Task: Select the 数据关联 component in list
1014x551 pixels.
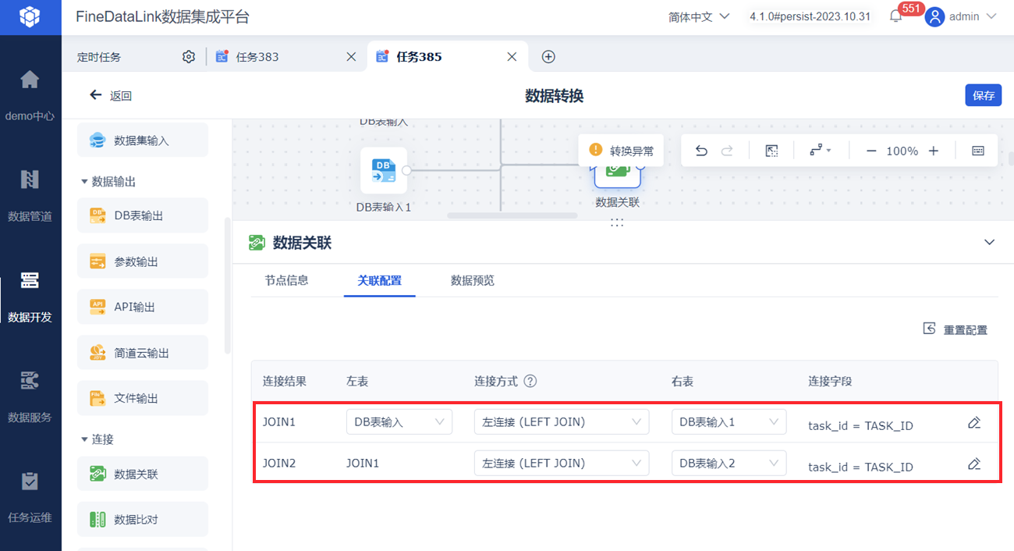Action: click(x=143, y=474)
